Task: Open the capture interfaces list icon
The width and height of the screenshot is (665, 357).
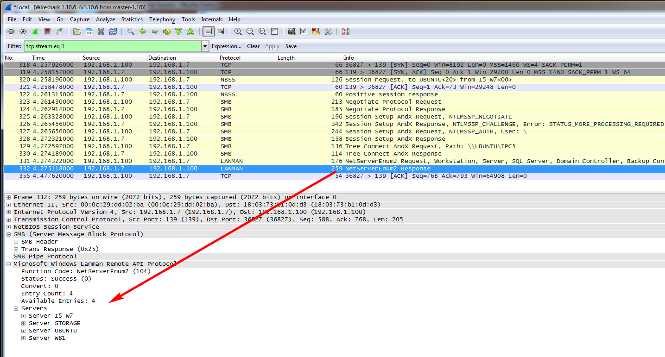Action: point(11,31)
